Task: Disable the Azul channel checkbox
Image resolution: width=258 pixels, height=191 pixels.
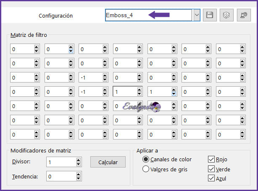Action: coord(211,179)
